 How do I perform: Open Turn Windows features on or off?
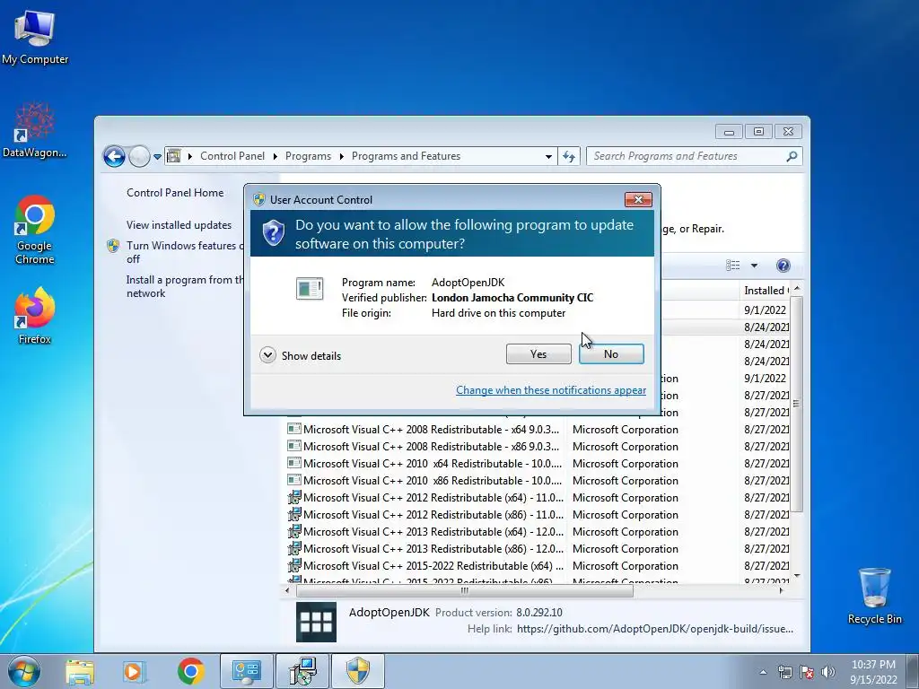(x=185, y=252)
